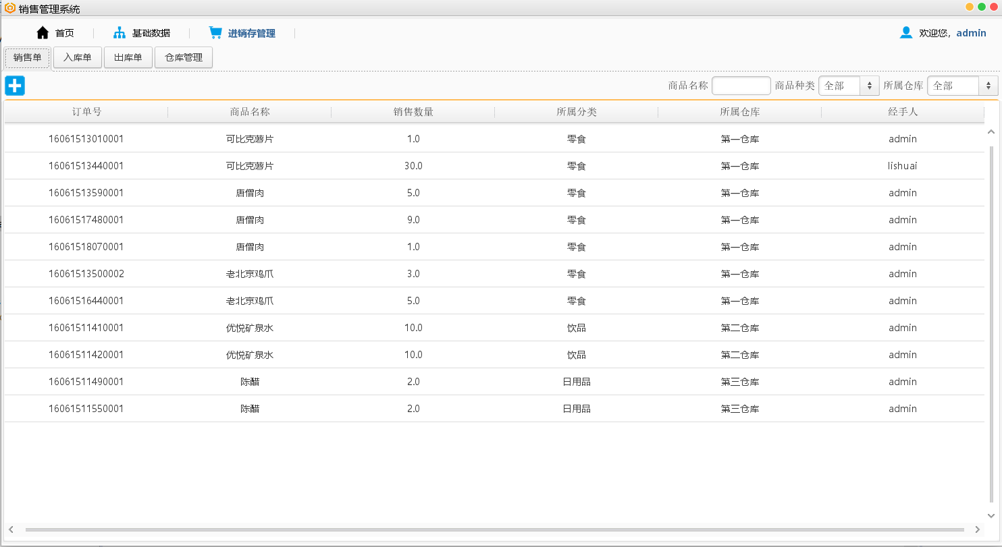This screenshot has width=1002, height=547.
Task: Focus the 商品名称 search field
Action: [741, 86]
